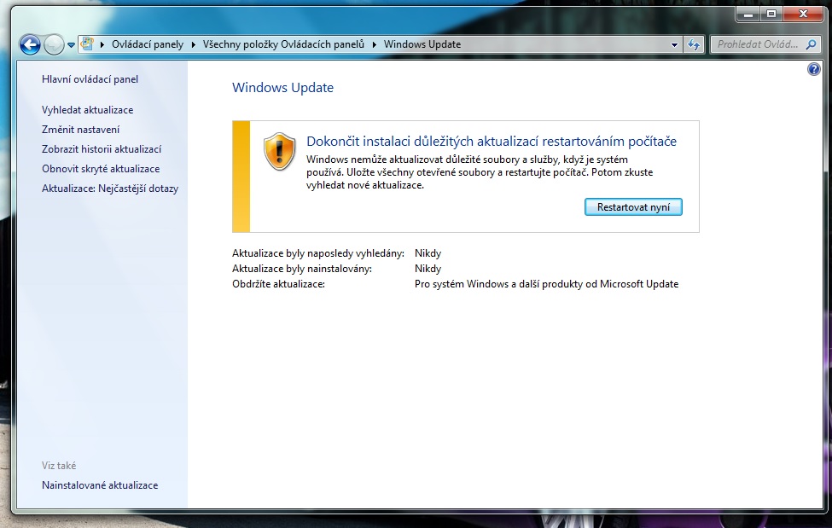Click the Obdržíte aktualizace label

click(x=278, y=284)
